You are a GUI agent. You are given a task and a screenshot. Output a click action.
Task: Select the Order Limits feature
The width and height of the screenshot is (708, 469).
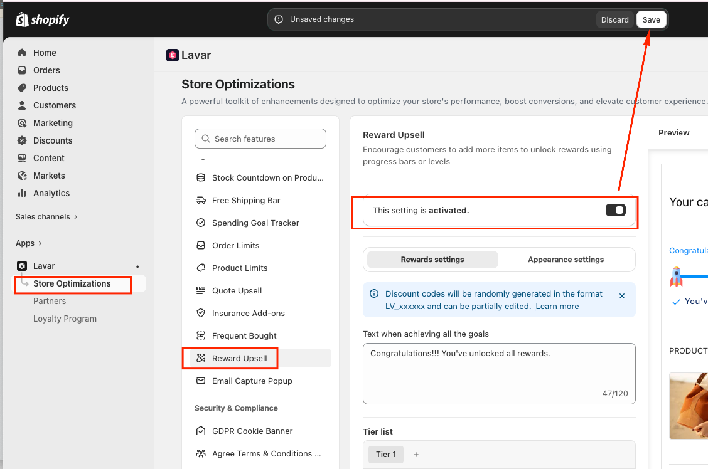tap(260, 245)
